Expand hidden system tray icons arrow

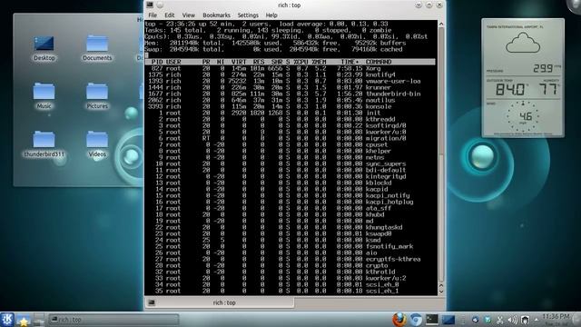point(536,319)
